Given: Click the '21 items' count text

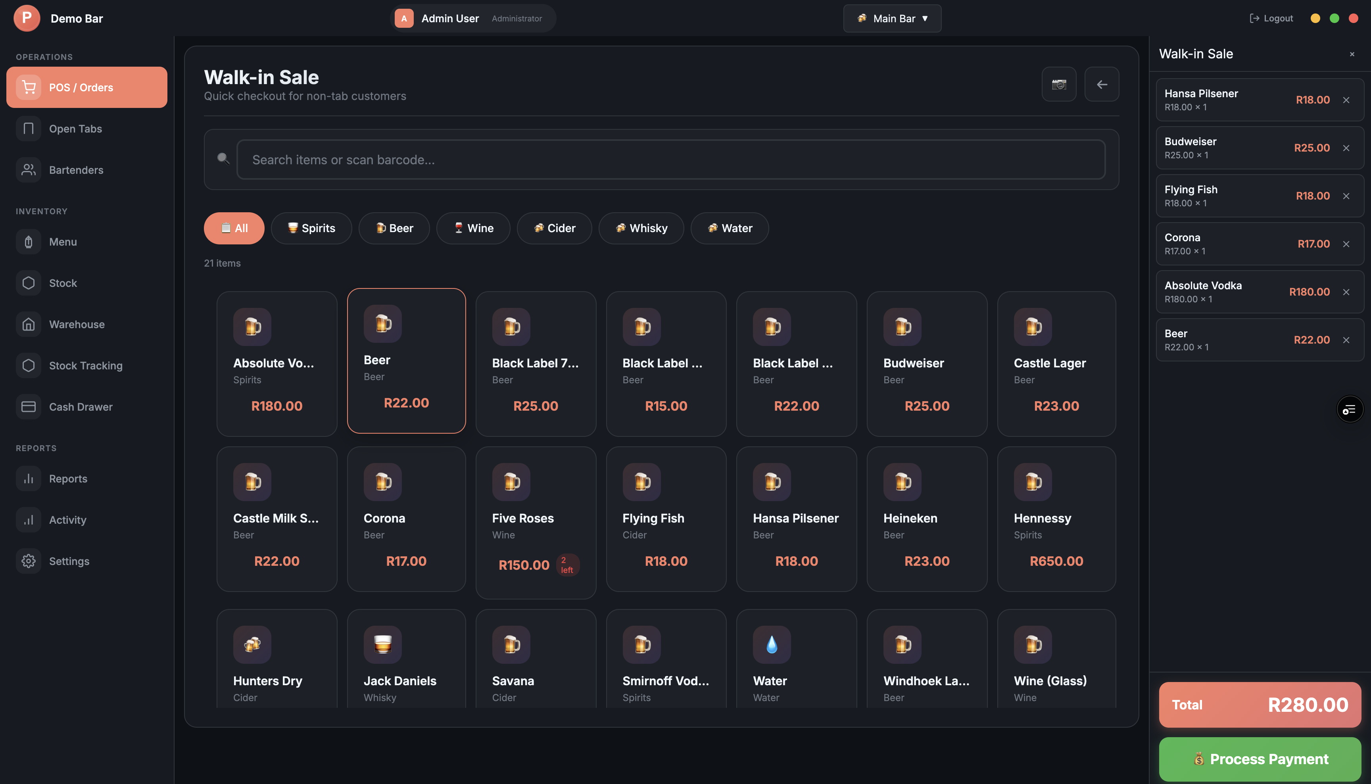Looking at the screenshot, I should 222,263.
